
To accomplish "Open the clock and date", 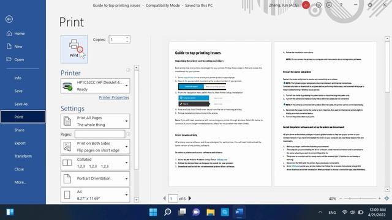I will coord(377,212).
